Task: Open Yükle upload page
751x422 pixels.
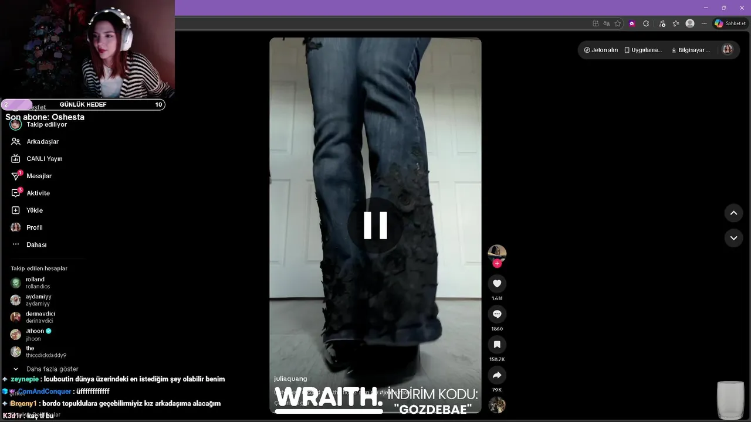Action: pyautogui.click(x=35, y=210)
